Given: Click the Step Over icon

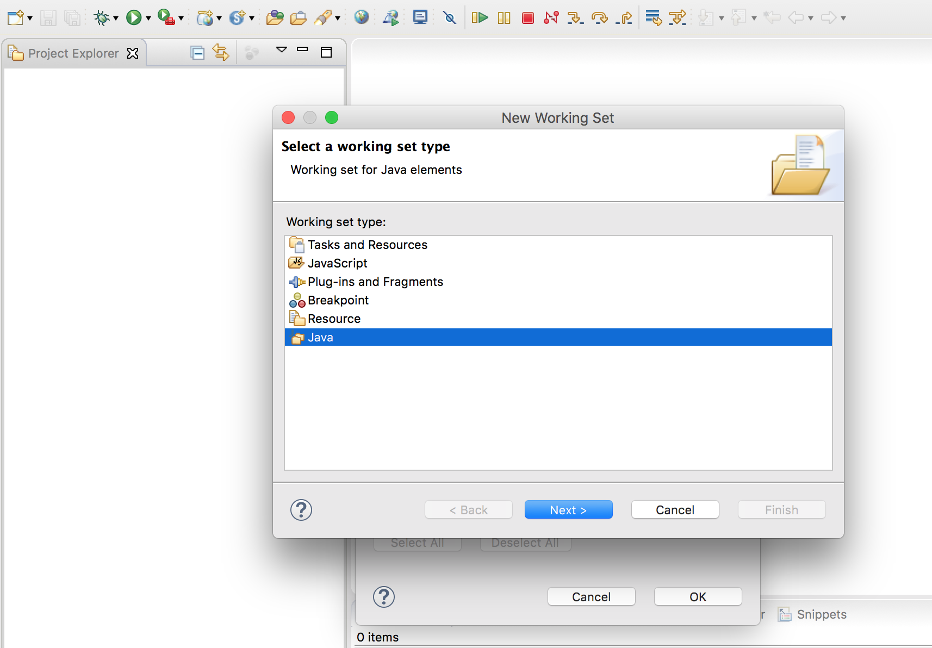Looking at the screenshot, I should pos(600,18).
